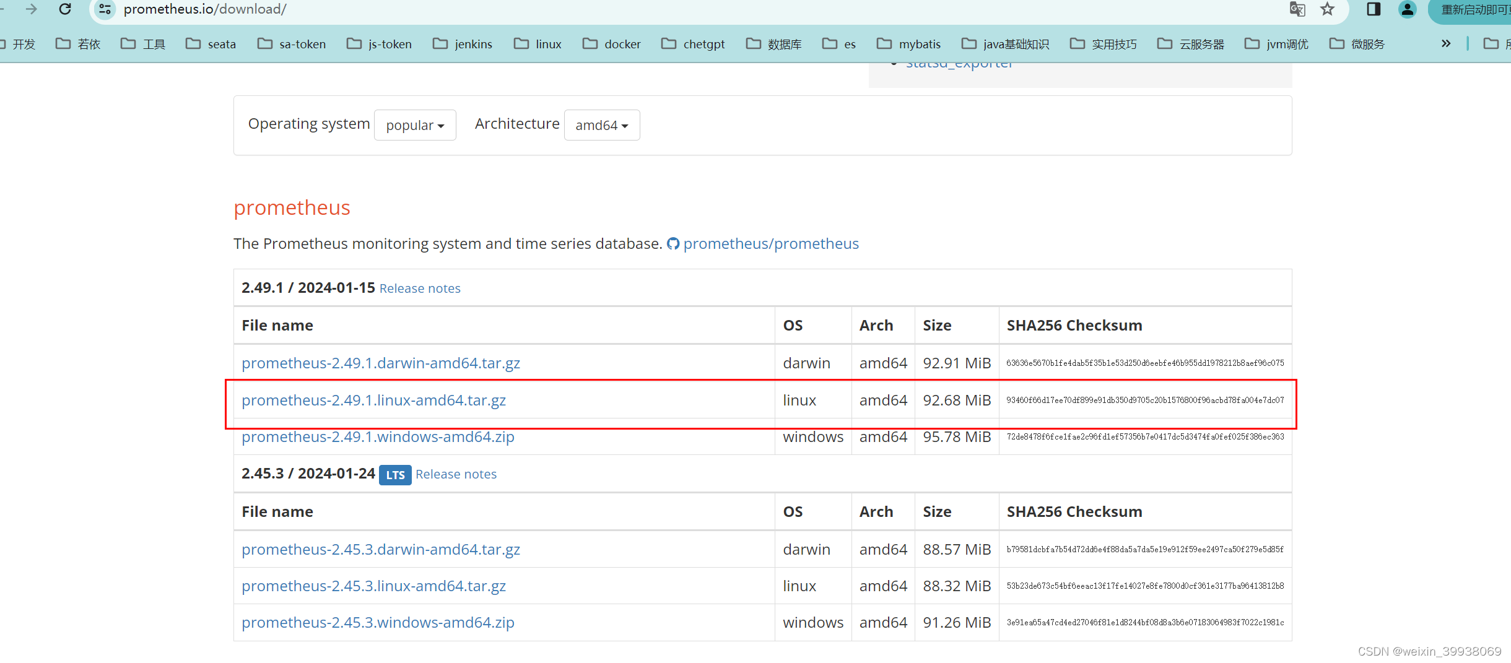Open the mybatis bookmark folder

908,44
